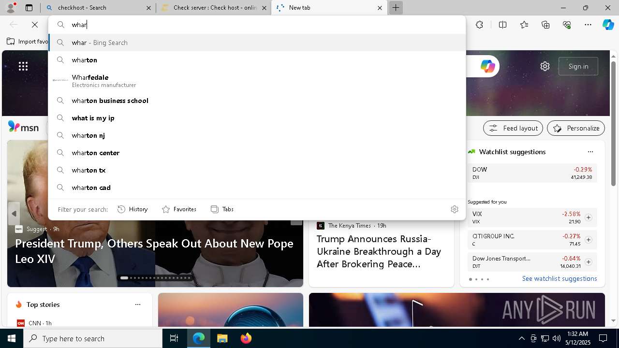Open the Copilot sidebar icon
619x348 pixels.
click(x=608, y=25)
